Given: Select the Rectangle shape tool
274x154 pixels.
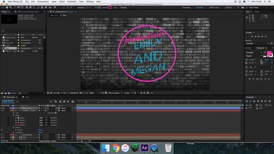Looking at the screenshot, I should click(x=27, y=8).
